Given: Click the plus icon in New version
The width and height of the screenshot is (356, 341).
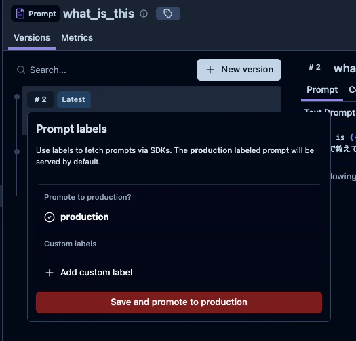Looking at the screenshot, I should click(210, 70).
